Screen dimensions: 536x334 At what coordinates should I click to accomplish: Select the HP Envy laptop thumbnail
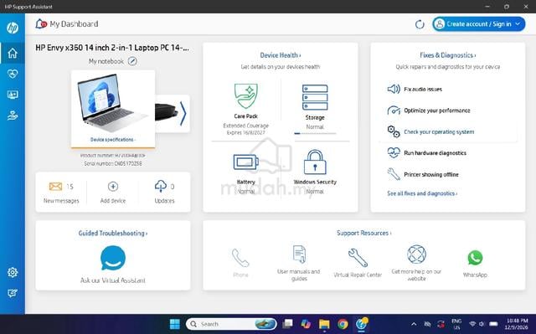pyautogui.click(x=113, y=110)
